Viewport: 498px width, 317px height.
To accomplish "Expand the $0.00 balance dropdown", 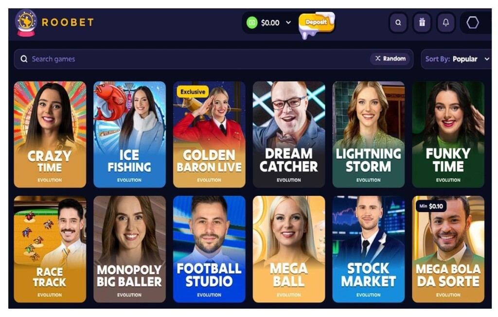I will pos(288,22).
